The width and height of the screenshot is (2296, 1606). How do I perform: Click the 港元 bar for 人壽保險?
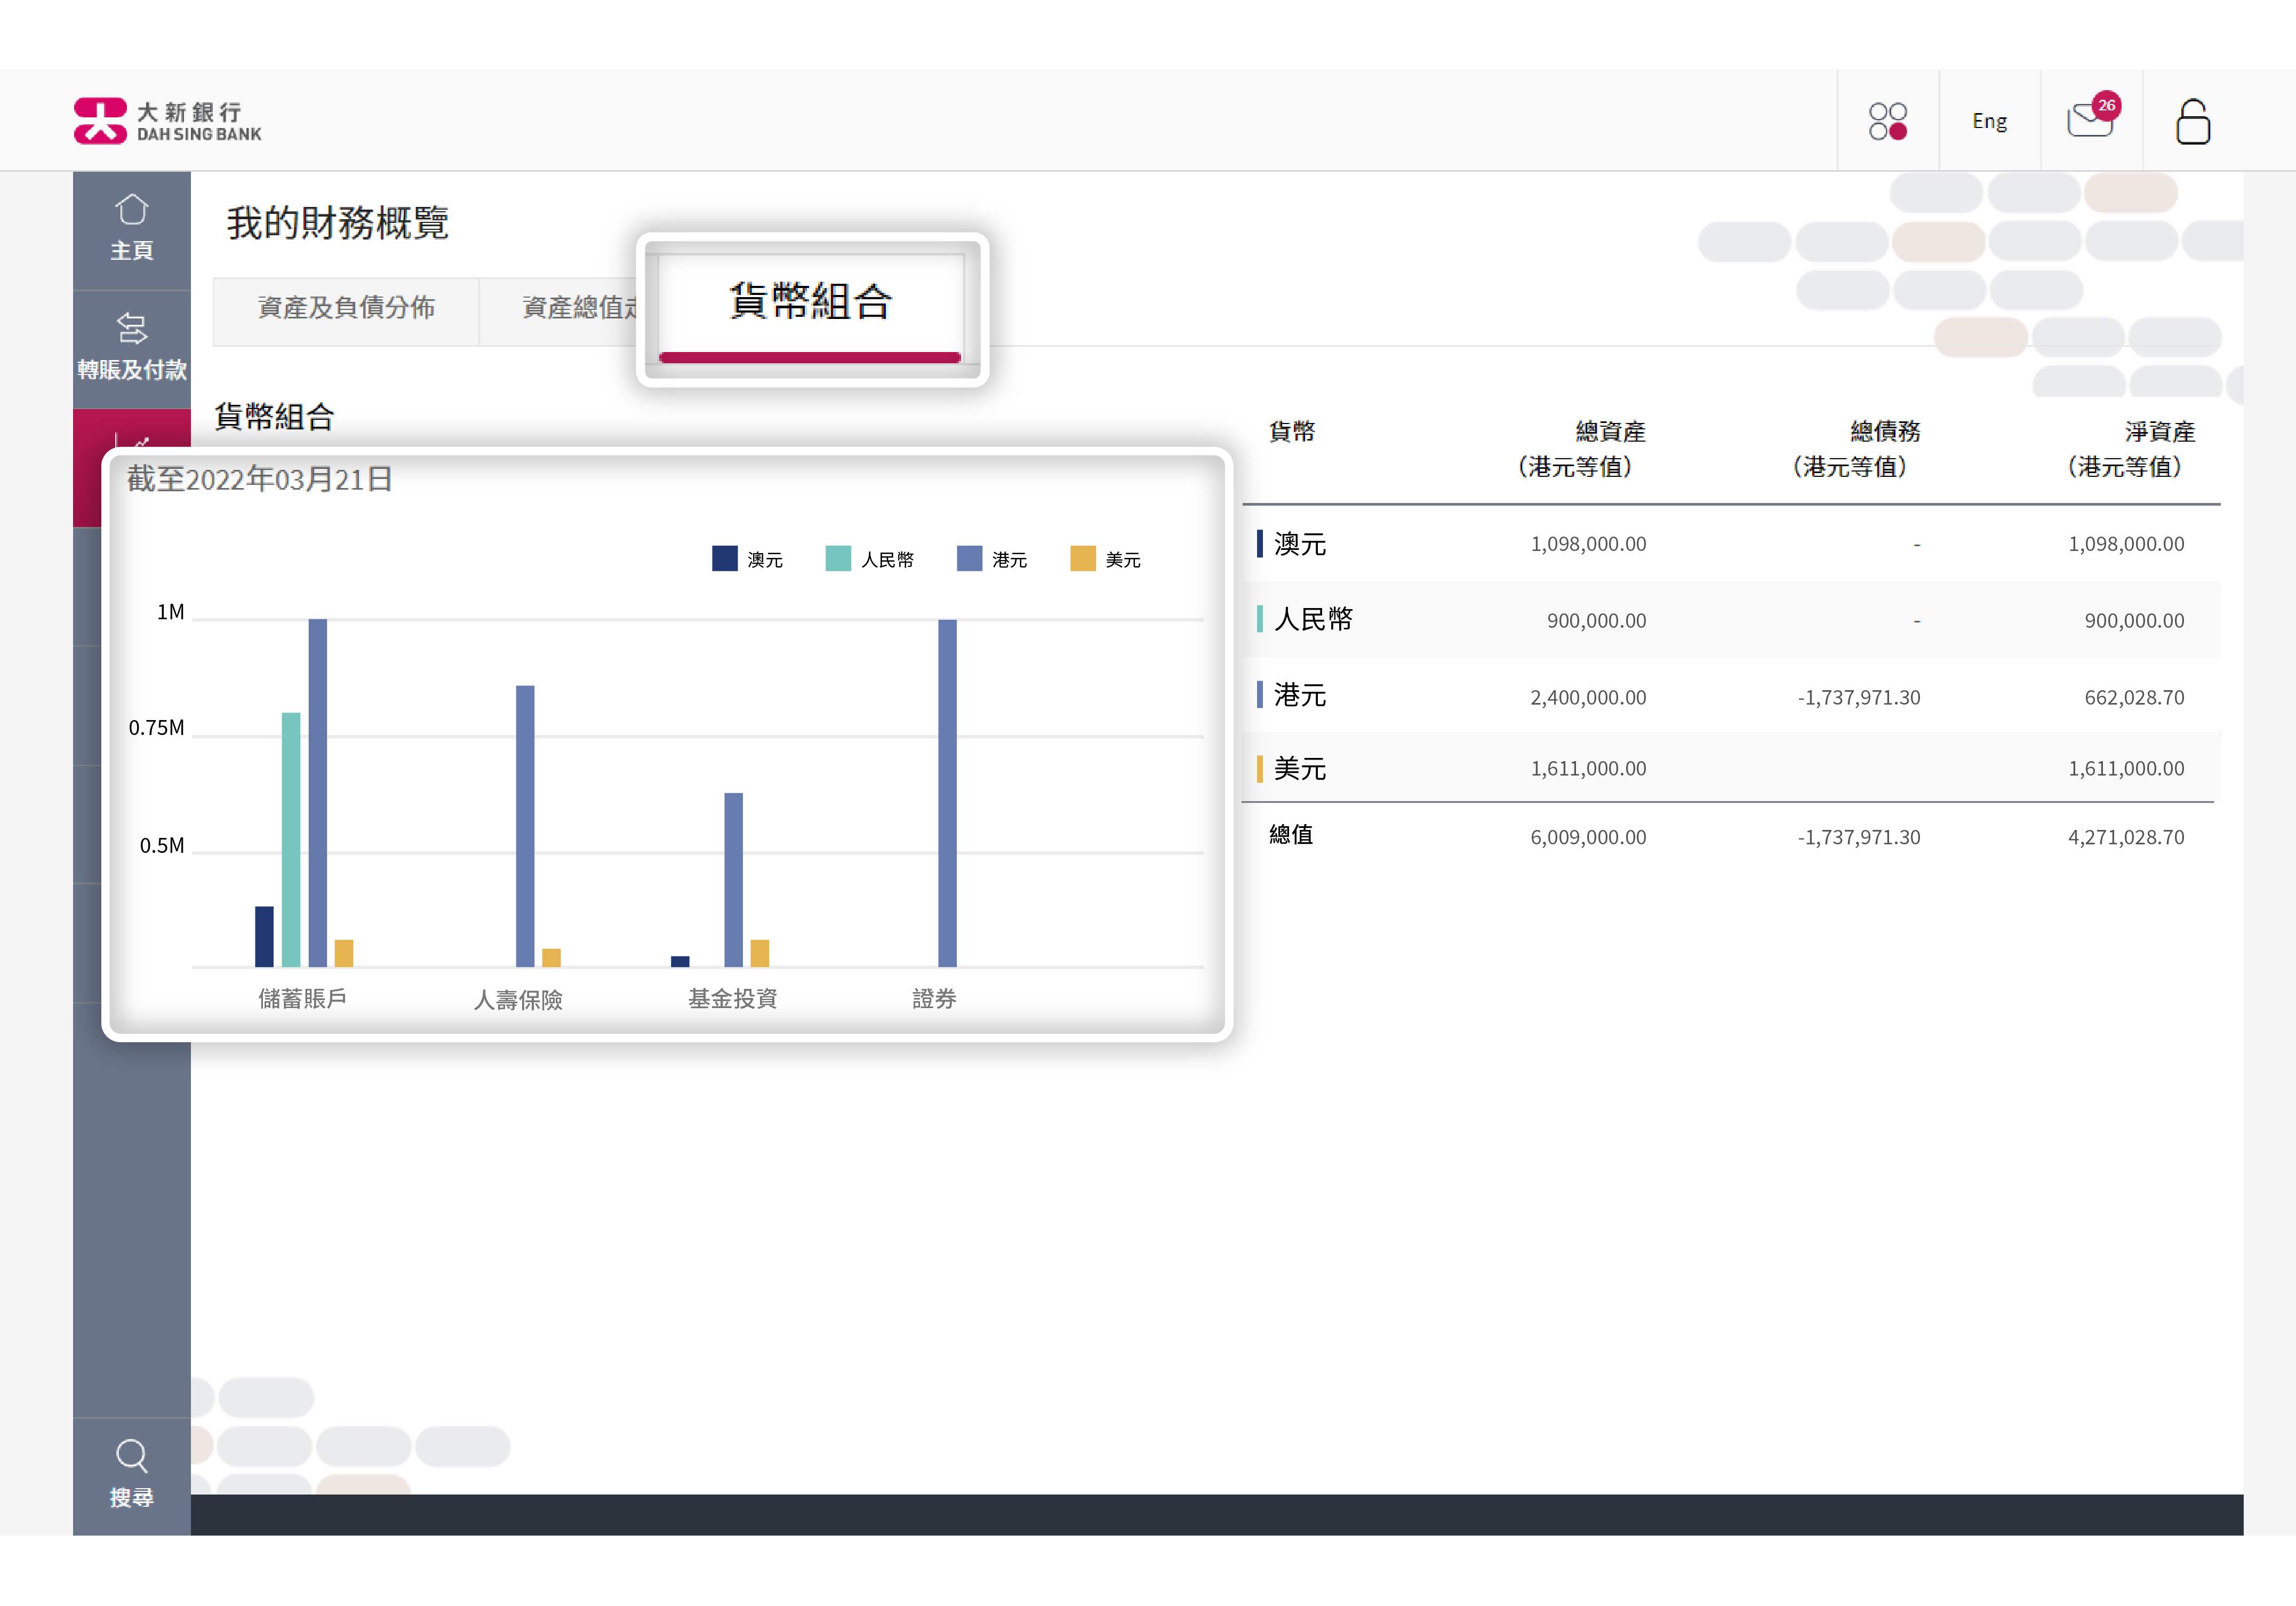tap(525, 826)
